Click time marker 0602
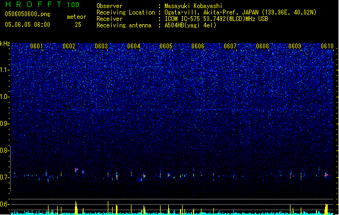Screen dimensions: 339x215 click(69, 46)
